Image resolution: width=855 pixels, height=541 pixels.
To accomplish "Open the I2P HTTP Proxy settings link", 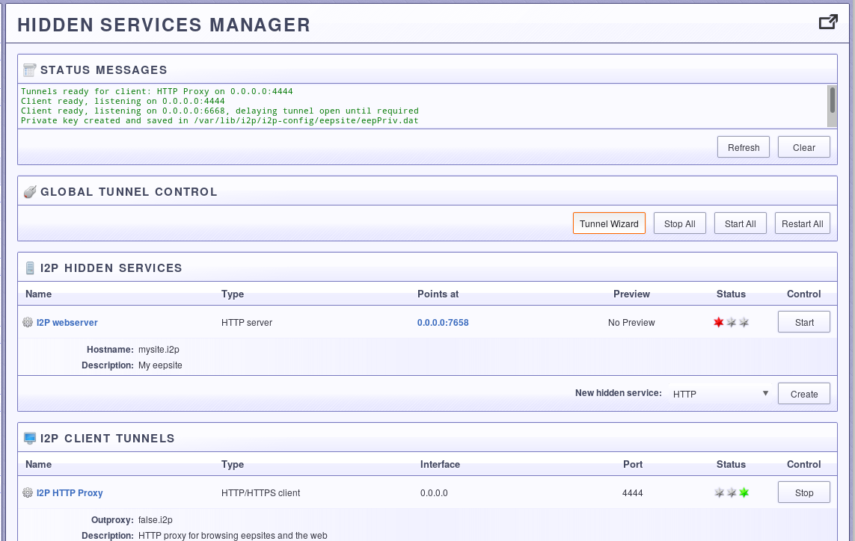I will (70, 493).
